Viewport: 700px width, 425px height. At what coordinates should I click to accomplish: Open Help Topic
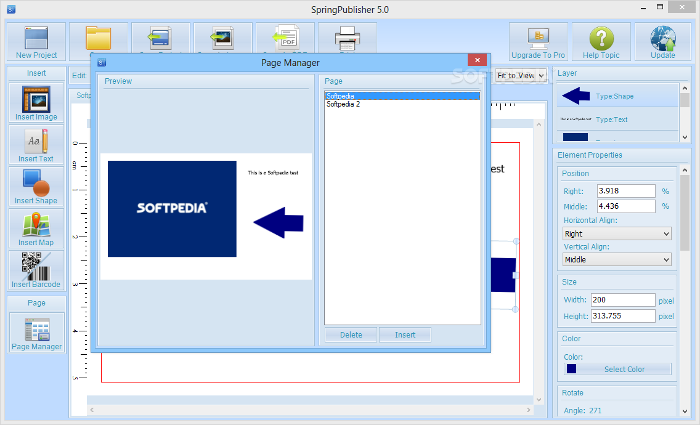click(601, 41)
